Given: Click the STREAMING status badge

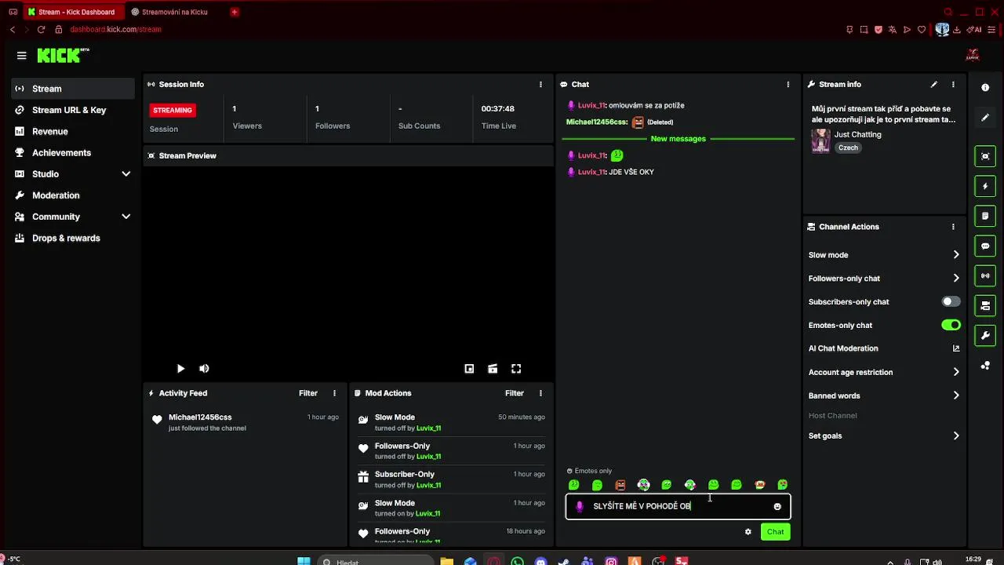Looking at the screenshot, I should click(173, 111).
